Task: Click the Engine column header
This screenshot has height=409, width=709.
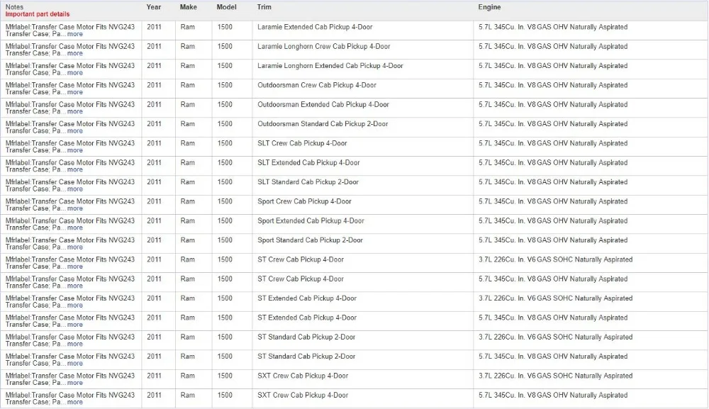Action: [490, 7]
